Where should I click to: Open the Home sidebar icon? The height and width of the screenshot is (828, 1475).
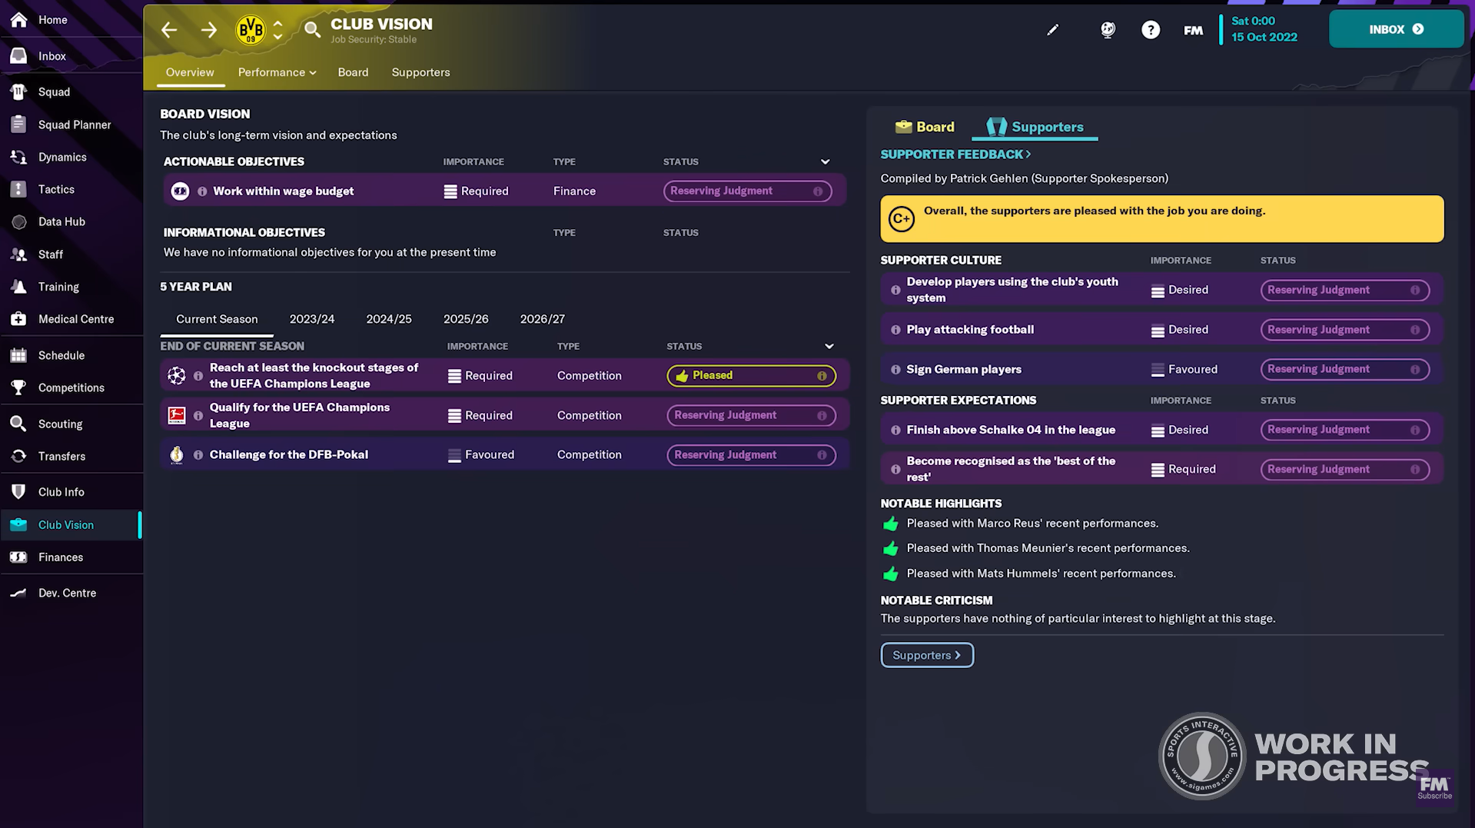click(19, 19)
